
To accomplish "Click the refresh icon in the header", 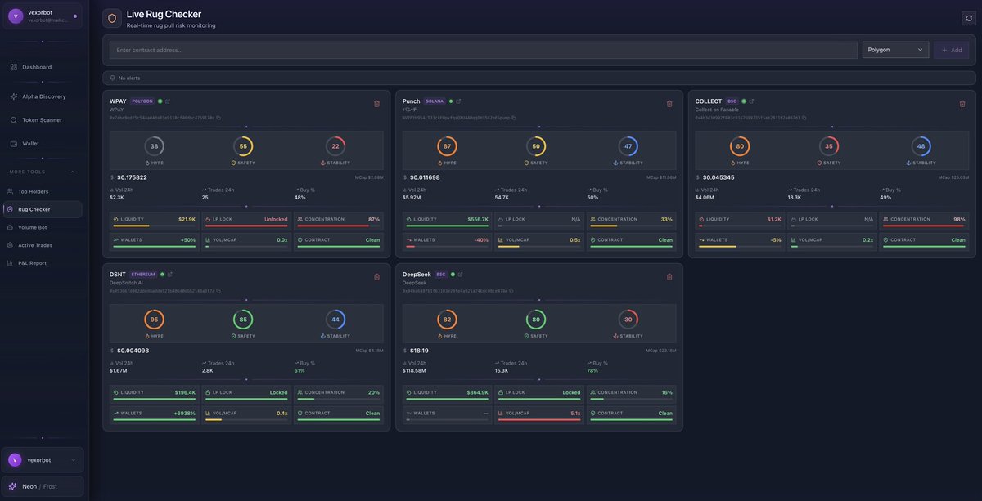I will 969,18.
